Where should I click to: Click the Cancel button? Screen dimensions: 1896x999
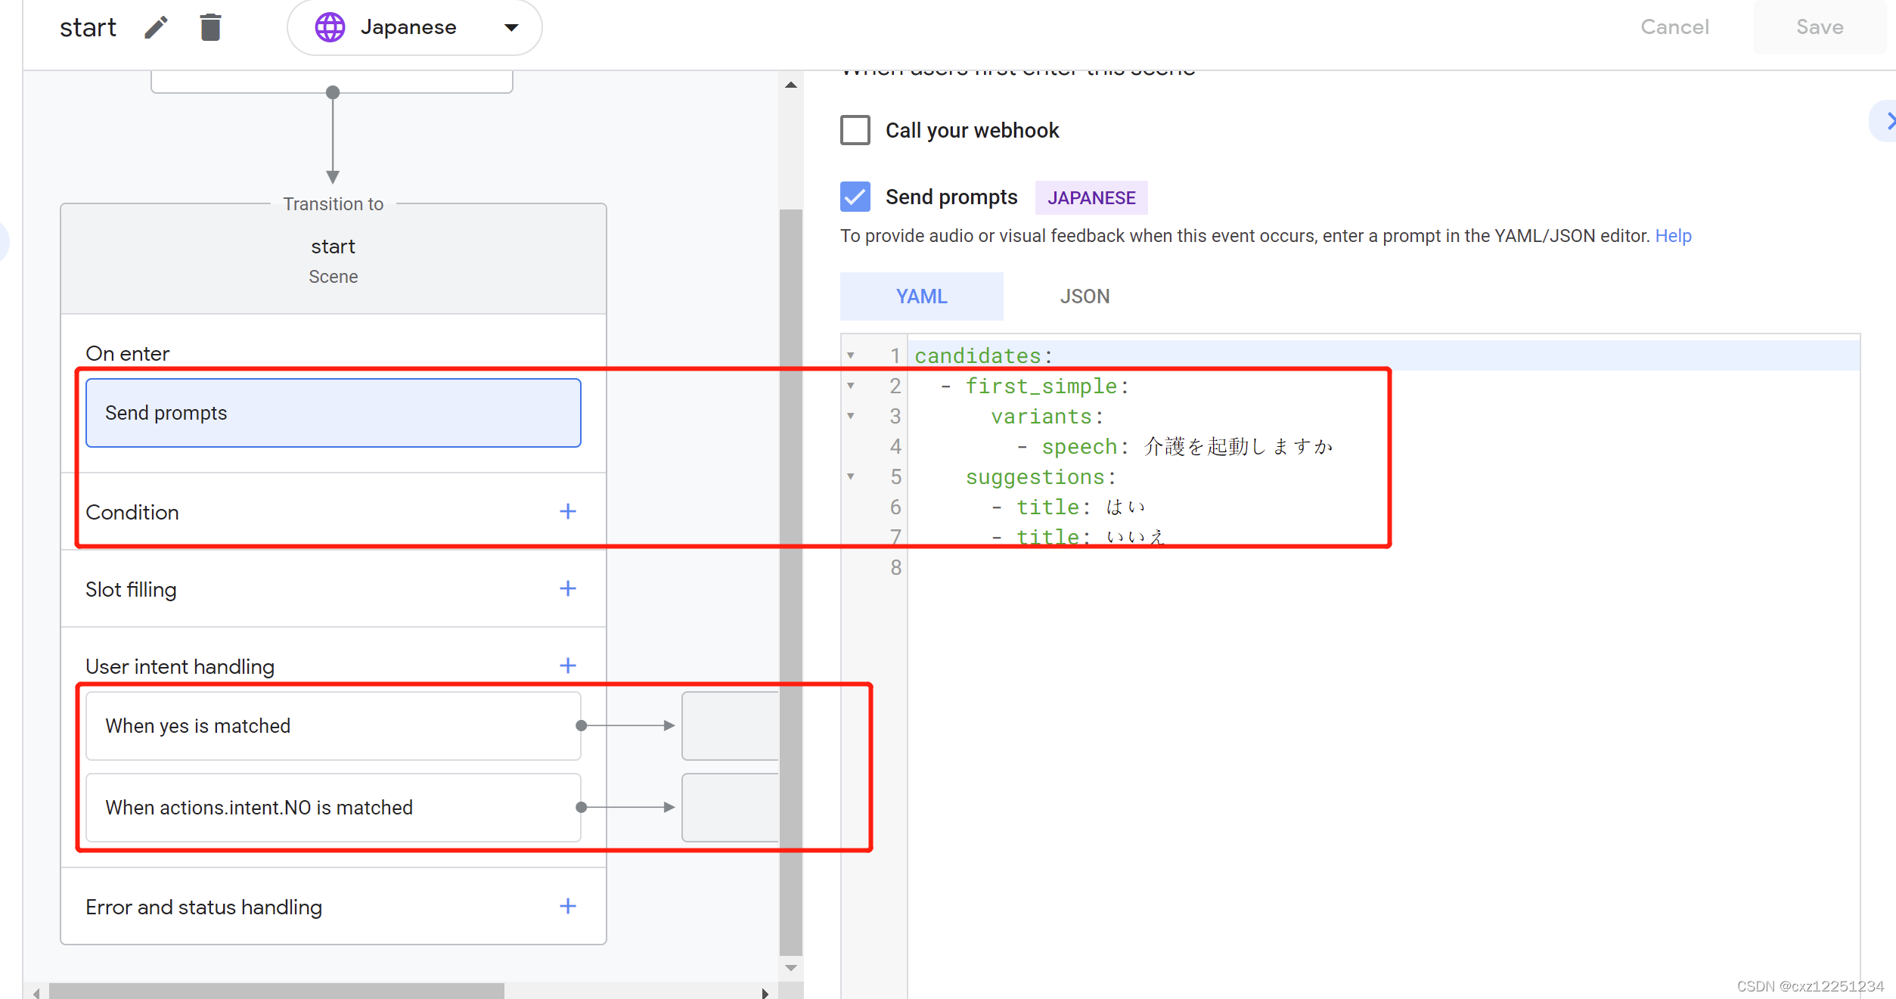(x=1674, y=27)
